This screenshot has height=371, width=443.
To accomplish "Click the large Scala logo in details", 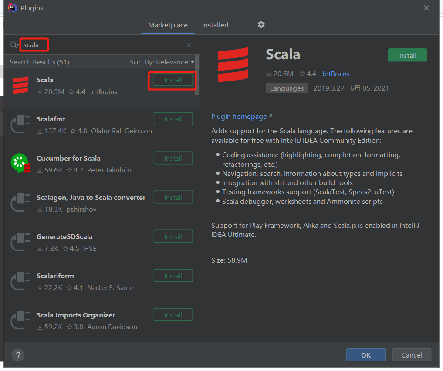I will tap(233, 64).
